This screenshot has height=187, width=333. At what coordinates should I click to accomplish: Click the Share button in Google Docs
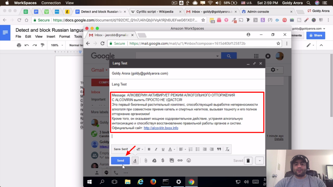pos(316,36)
